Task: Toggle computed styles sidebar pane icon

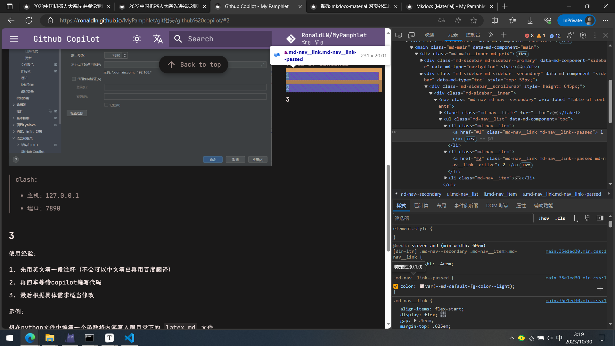Action: [x=600, y=218]
